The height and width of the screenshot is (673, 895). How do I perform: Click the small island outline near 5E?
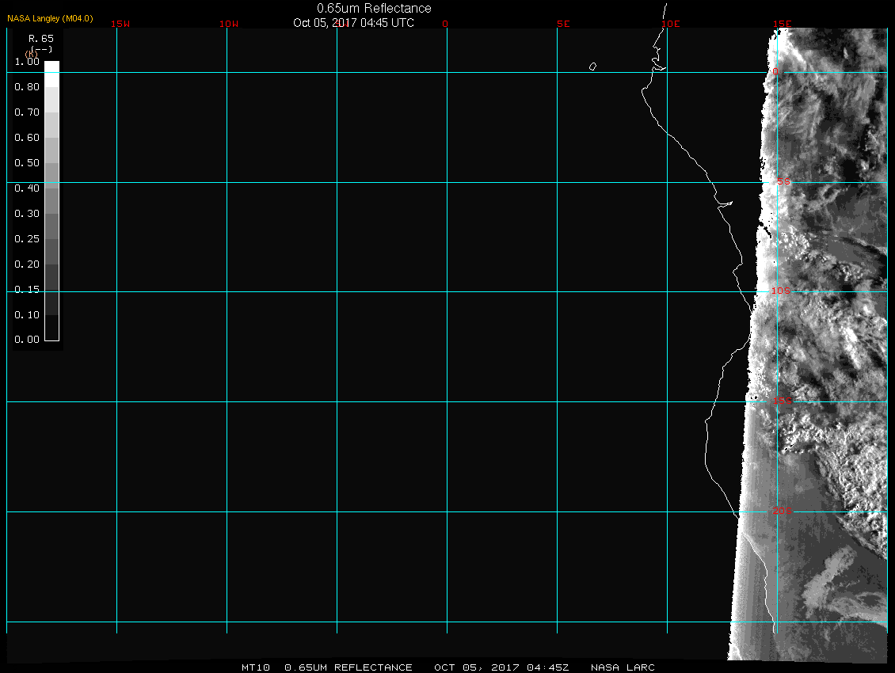(592, 67)
